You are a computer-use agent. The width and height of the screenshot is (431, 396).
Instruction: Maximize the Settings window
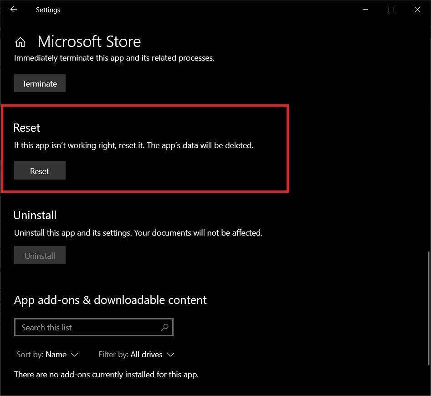391,10
